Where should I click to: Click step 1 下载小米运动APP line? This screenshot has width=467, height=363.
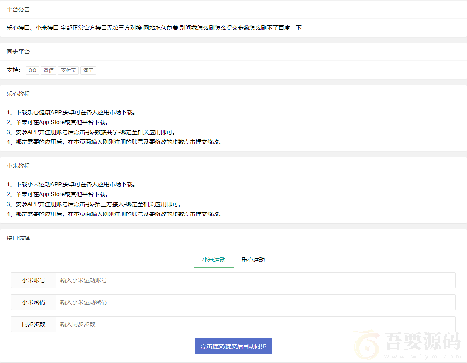pos(71,184)
